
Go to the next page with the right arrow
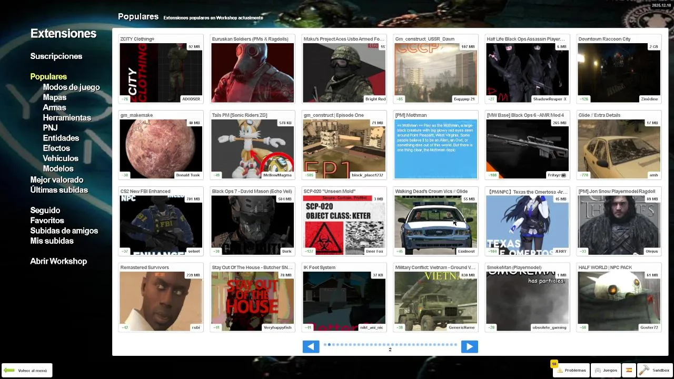click(x=469, y=346)
